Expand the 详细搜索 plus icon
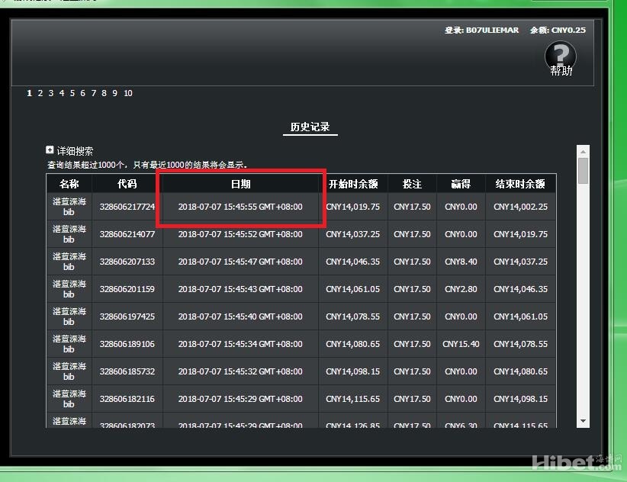Viewport: 627px width, 482px height. pyautogui.click(x=50, y=151)
